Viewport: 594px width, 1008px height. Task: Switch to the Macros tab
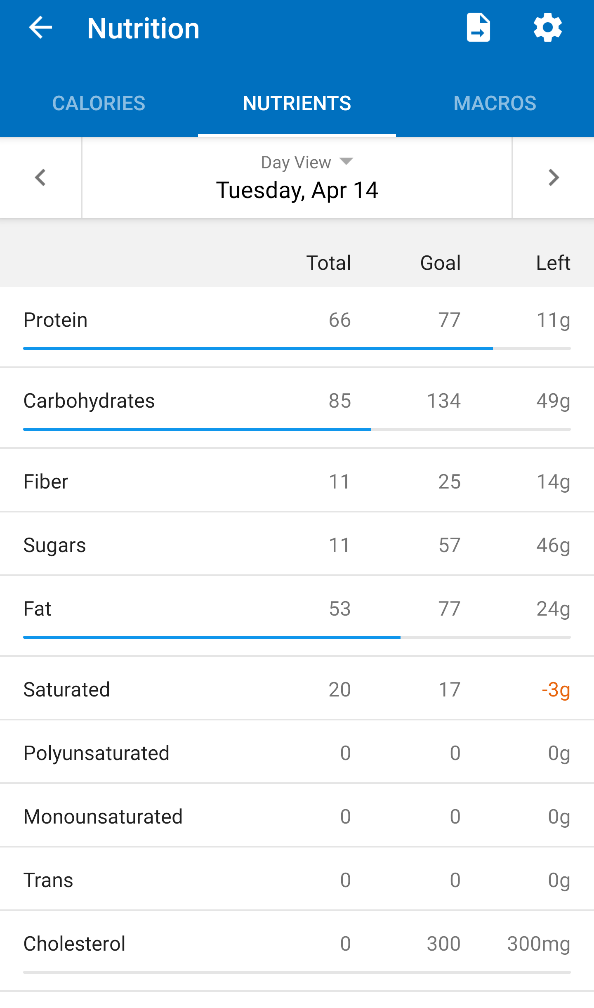[495, 103]
